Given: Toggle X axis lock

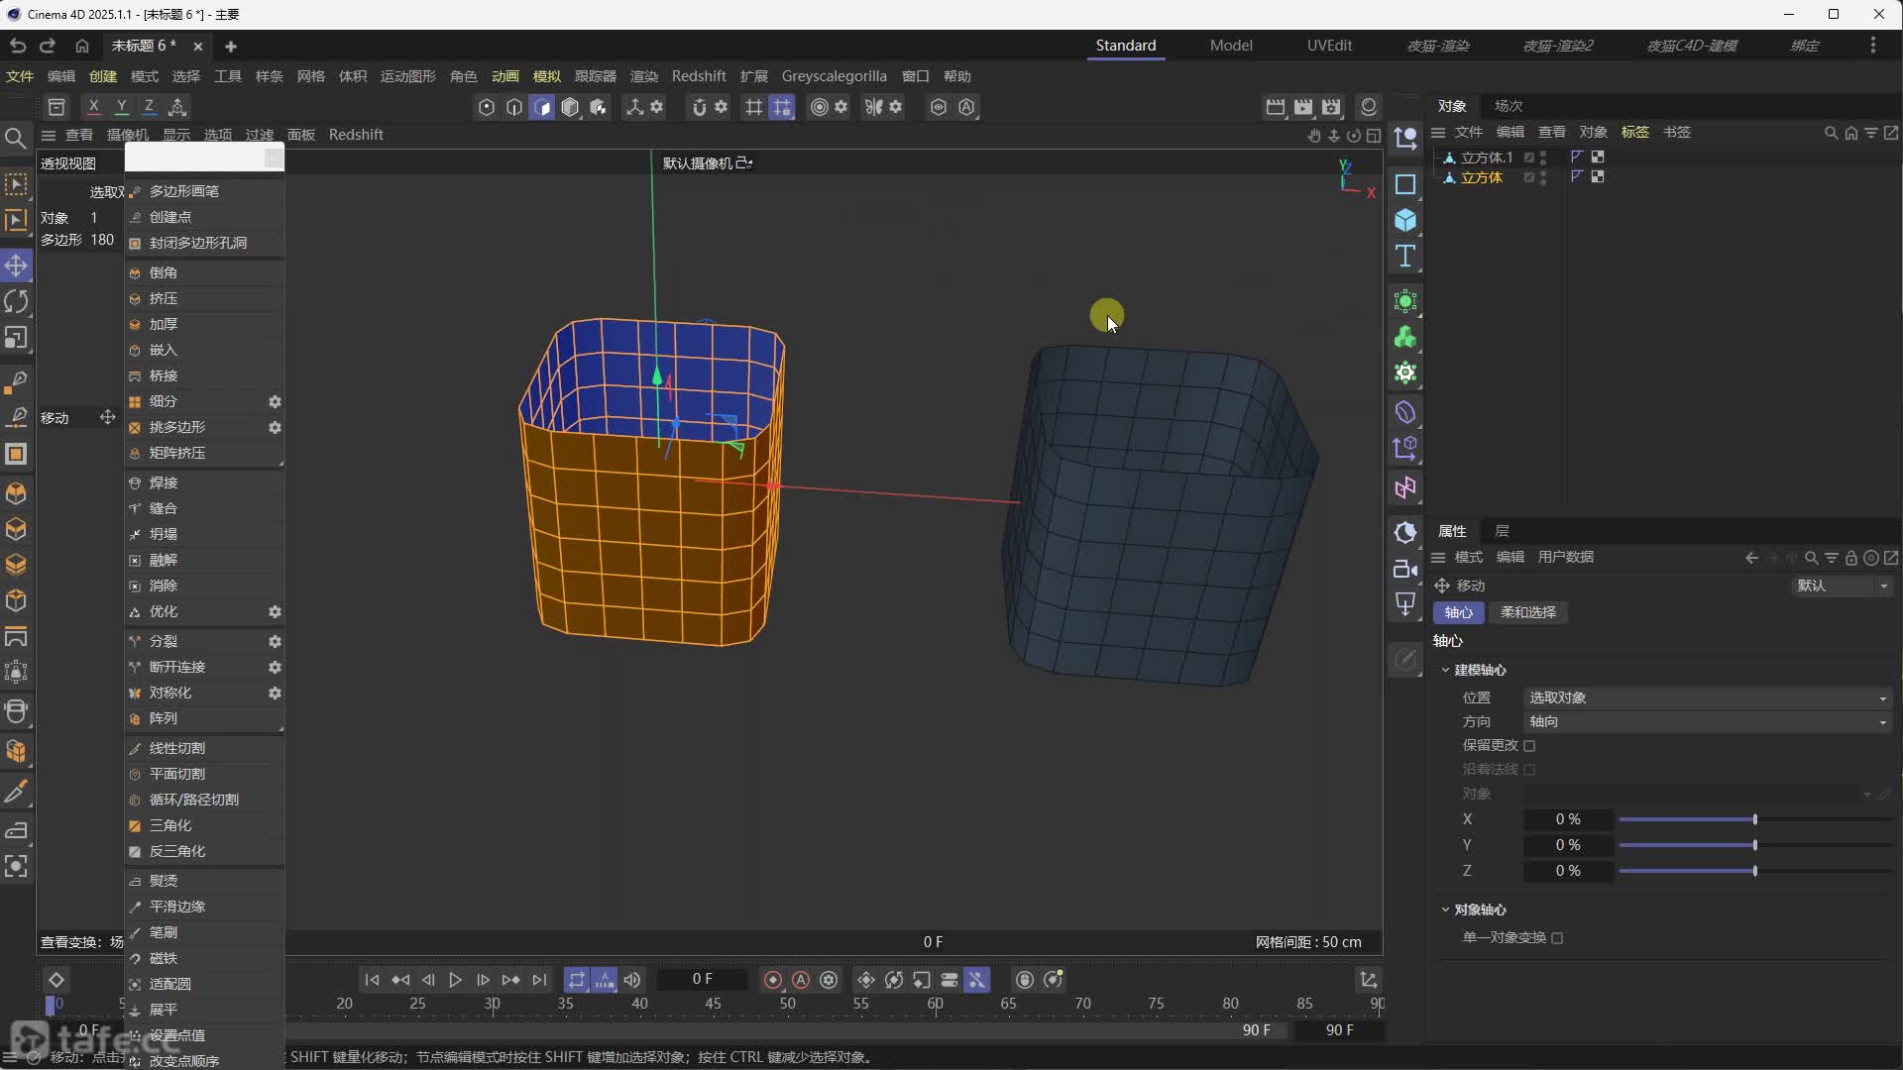Looking at the screenshot, I should [93, 107].
